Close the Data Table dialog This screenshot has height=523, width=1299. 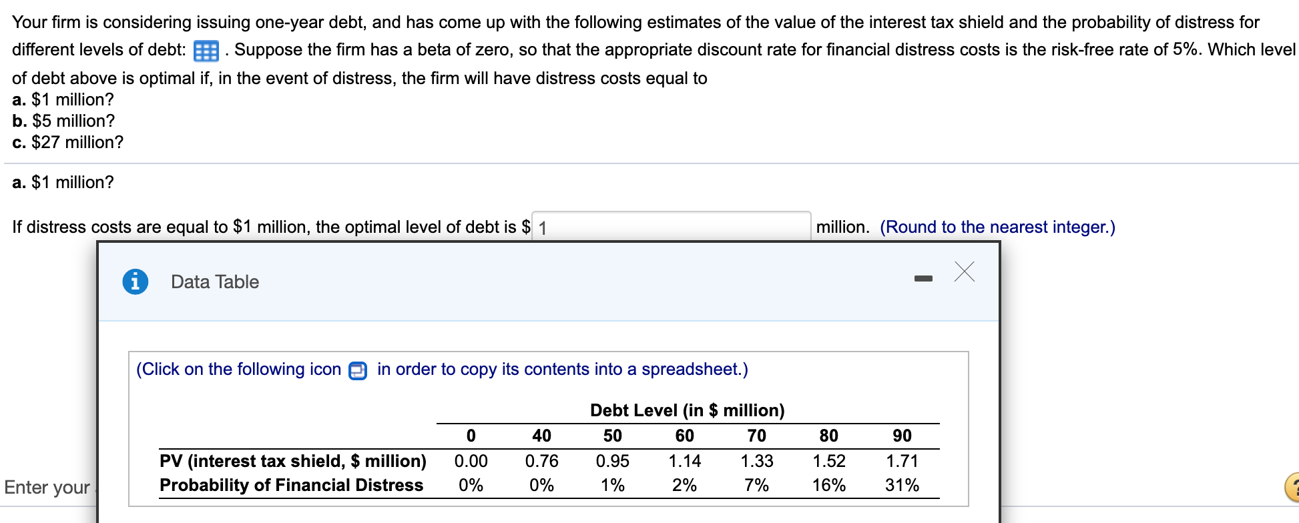[963, 272]
